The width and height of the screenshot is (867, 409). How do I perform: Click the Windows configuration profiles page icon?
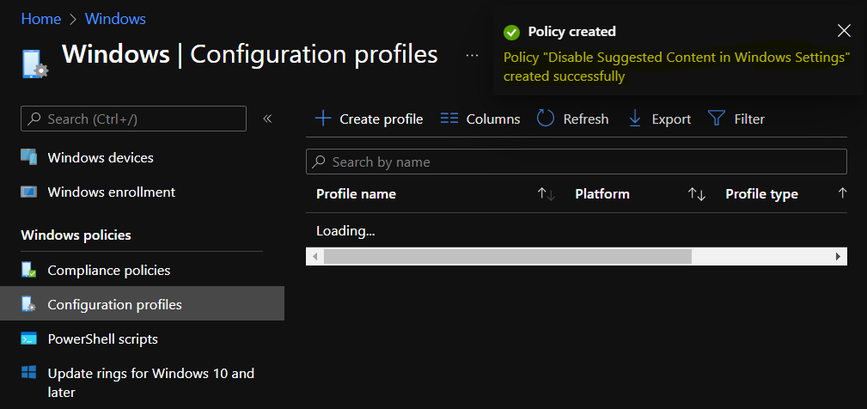pyautogui.click(x=35, y=64)
